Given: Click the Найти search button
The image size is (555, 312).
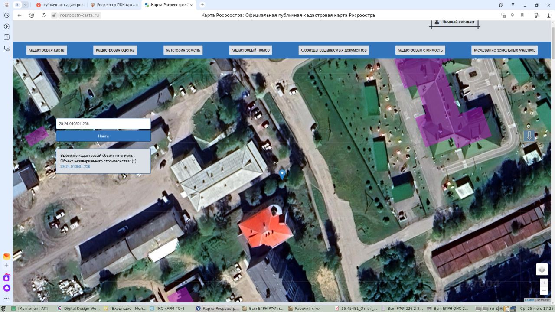Looking at the screenshot, I should [x=103, y=136].
